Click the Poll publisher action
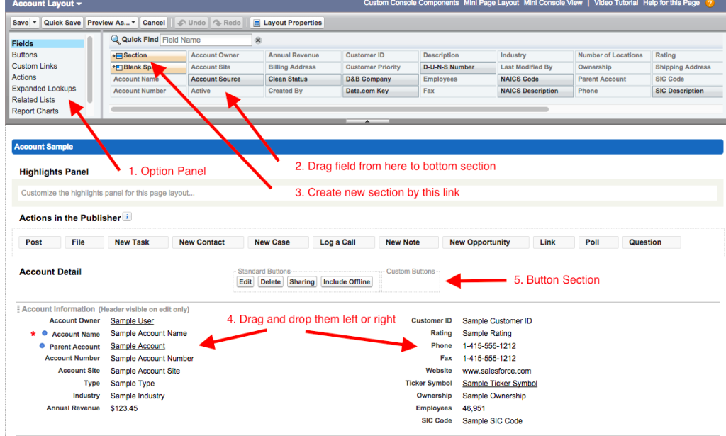The height and width of the screenshot is (436, 726). pos(598,242)
